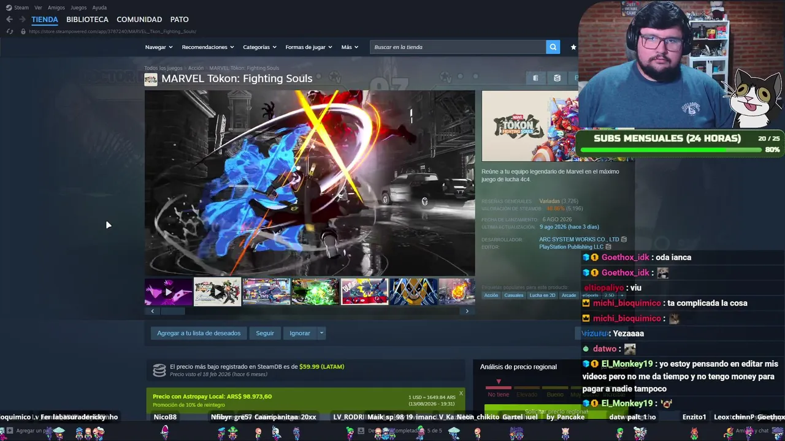Click the book icon above the game banner

[x=535, y=78]
